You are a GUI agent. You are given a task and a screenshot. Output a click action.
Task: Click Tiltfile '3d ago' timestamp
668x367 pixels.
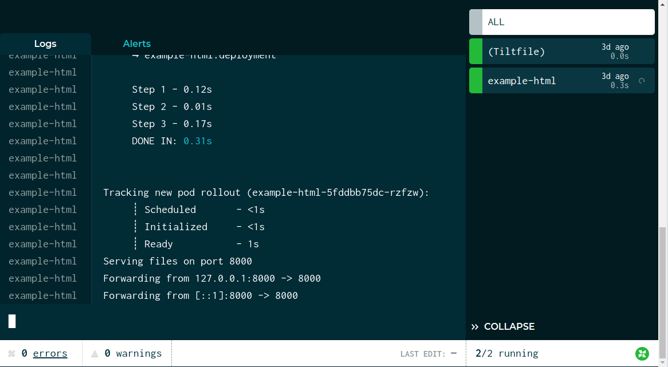tap(615, 47)
